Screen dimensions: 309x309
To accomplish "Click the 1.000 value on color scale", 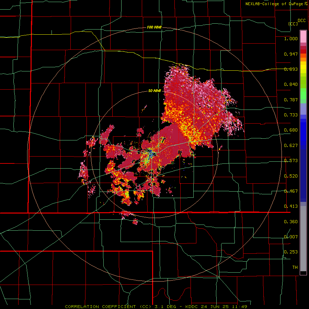I will click(x=291, y=38).
